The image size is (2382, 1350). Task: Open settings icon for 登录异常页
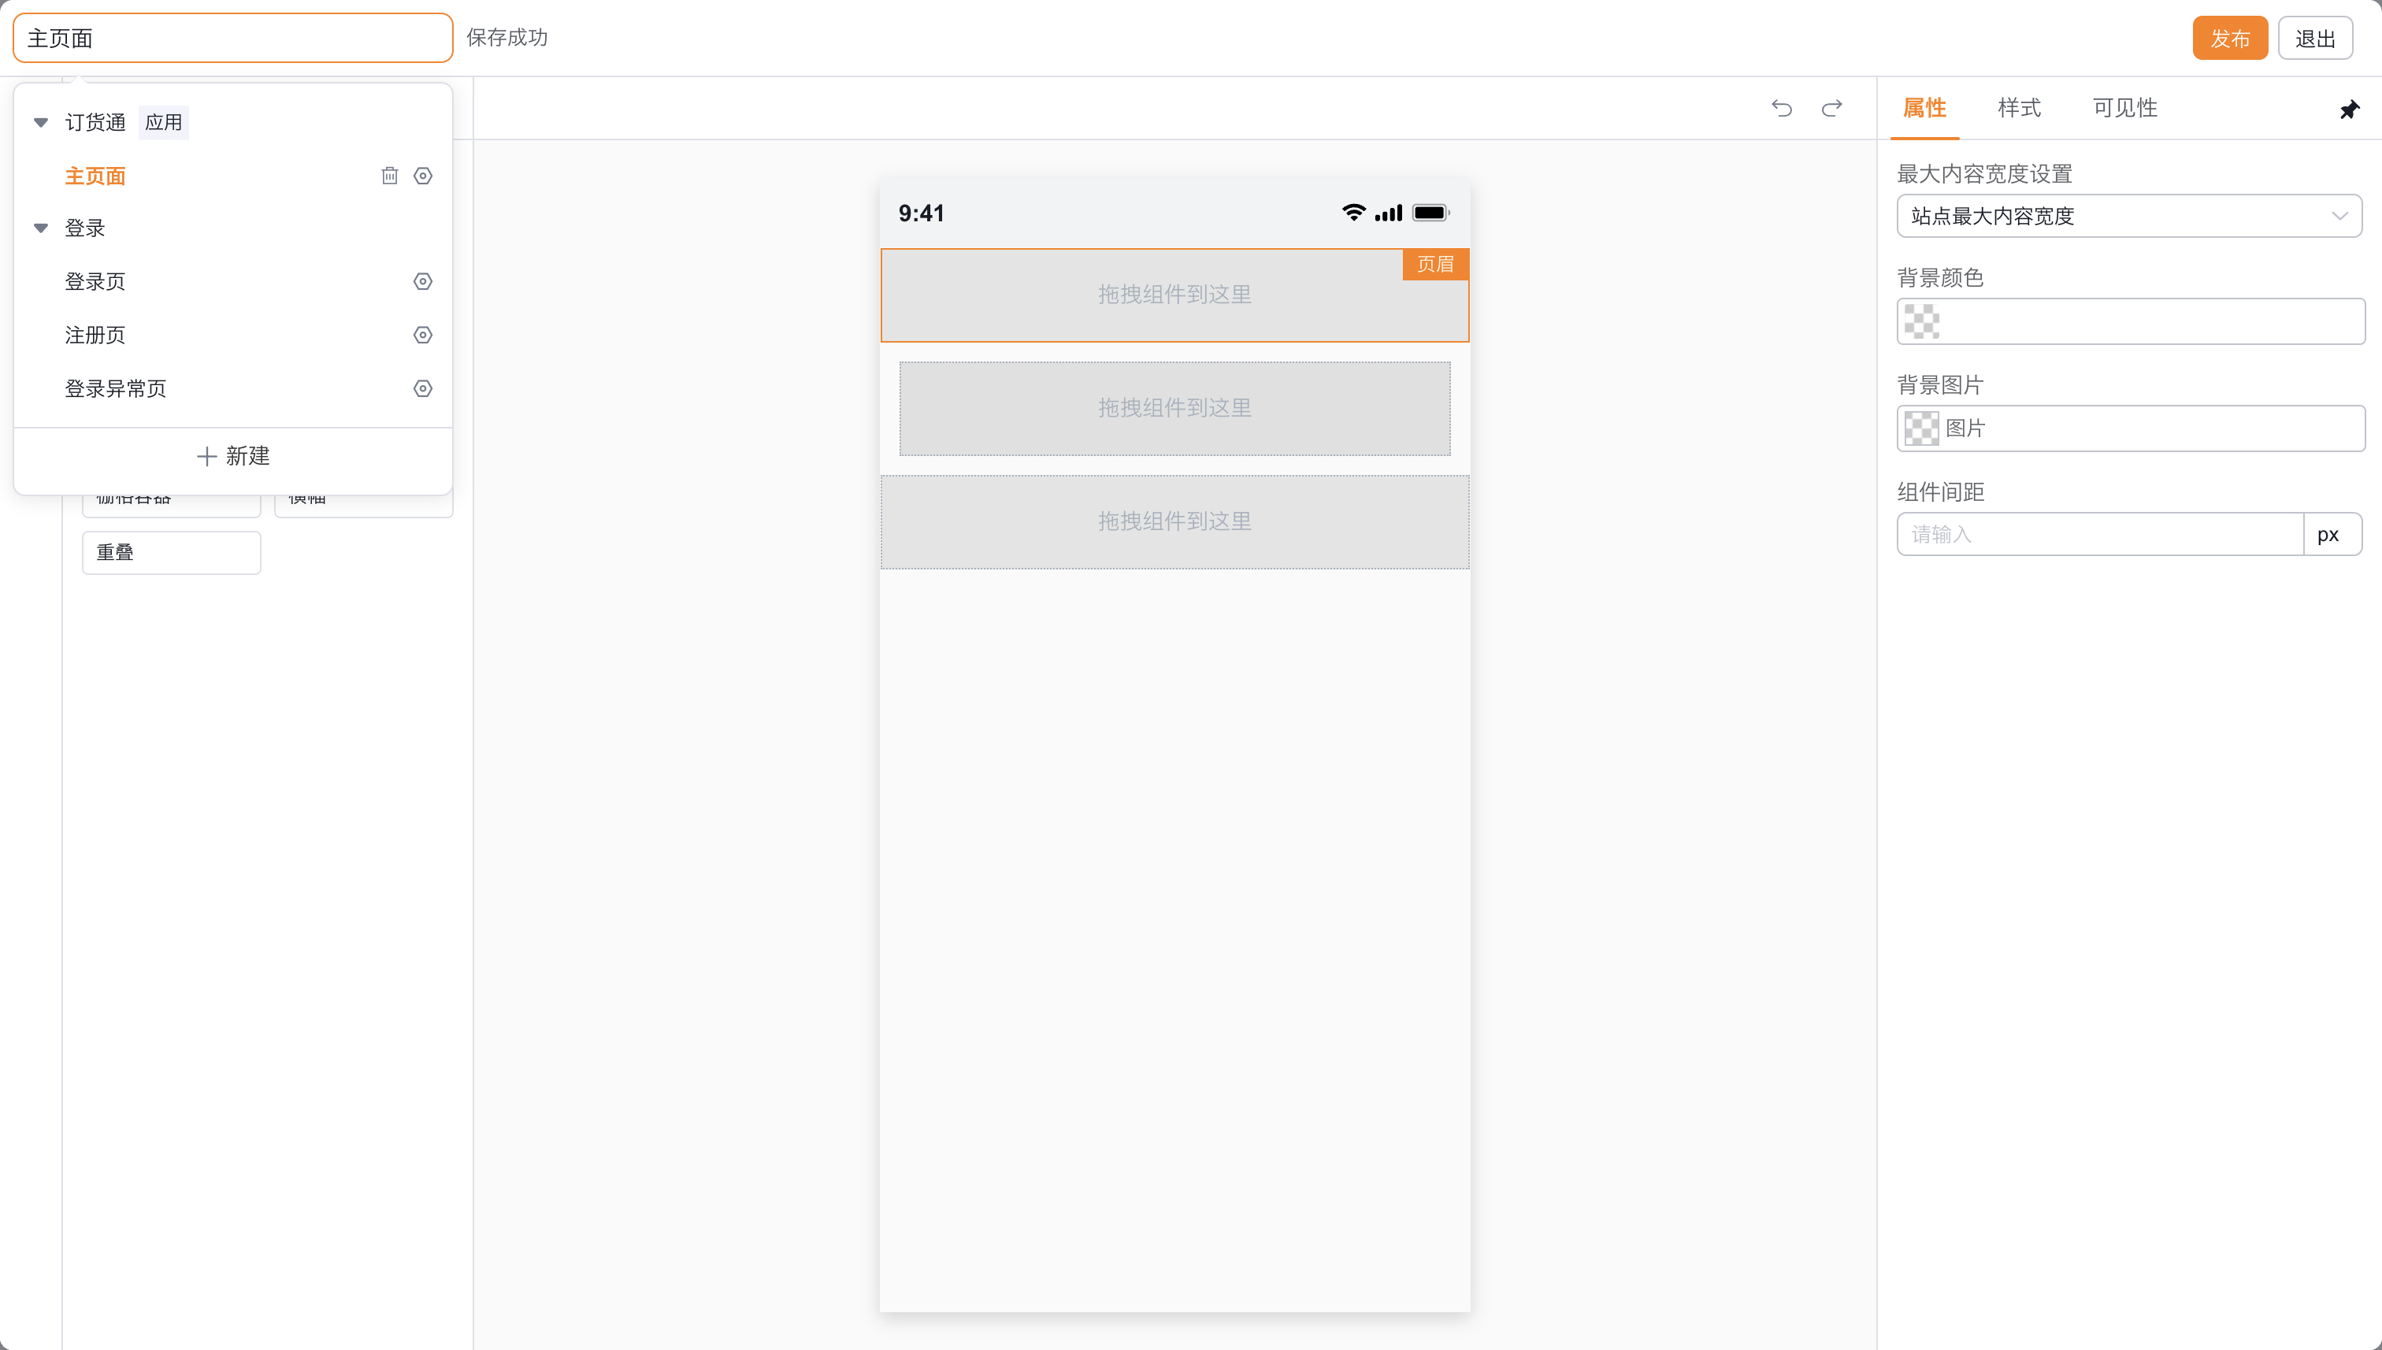[423, 388]
